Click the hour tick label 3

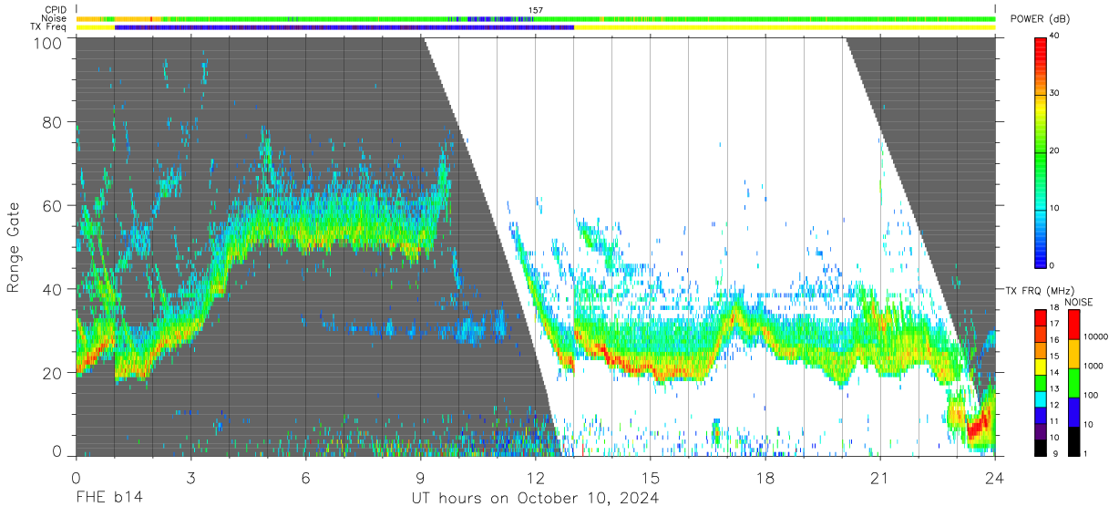(190, 478)
